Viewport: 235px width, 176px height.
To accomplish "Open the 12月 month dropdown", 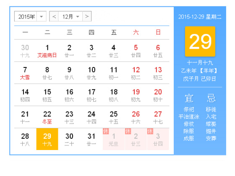I will coord(70,16).
